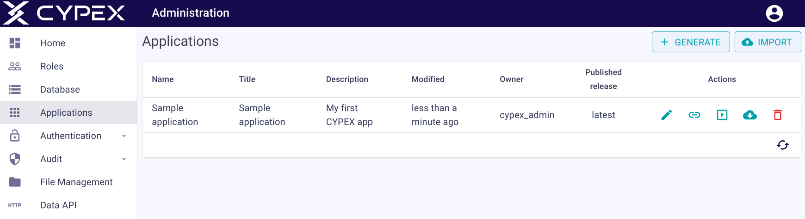
Task: Expand the Audit section chevron
Action: tap(124, 159)
